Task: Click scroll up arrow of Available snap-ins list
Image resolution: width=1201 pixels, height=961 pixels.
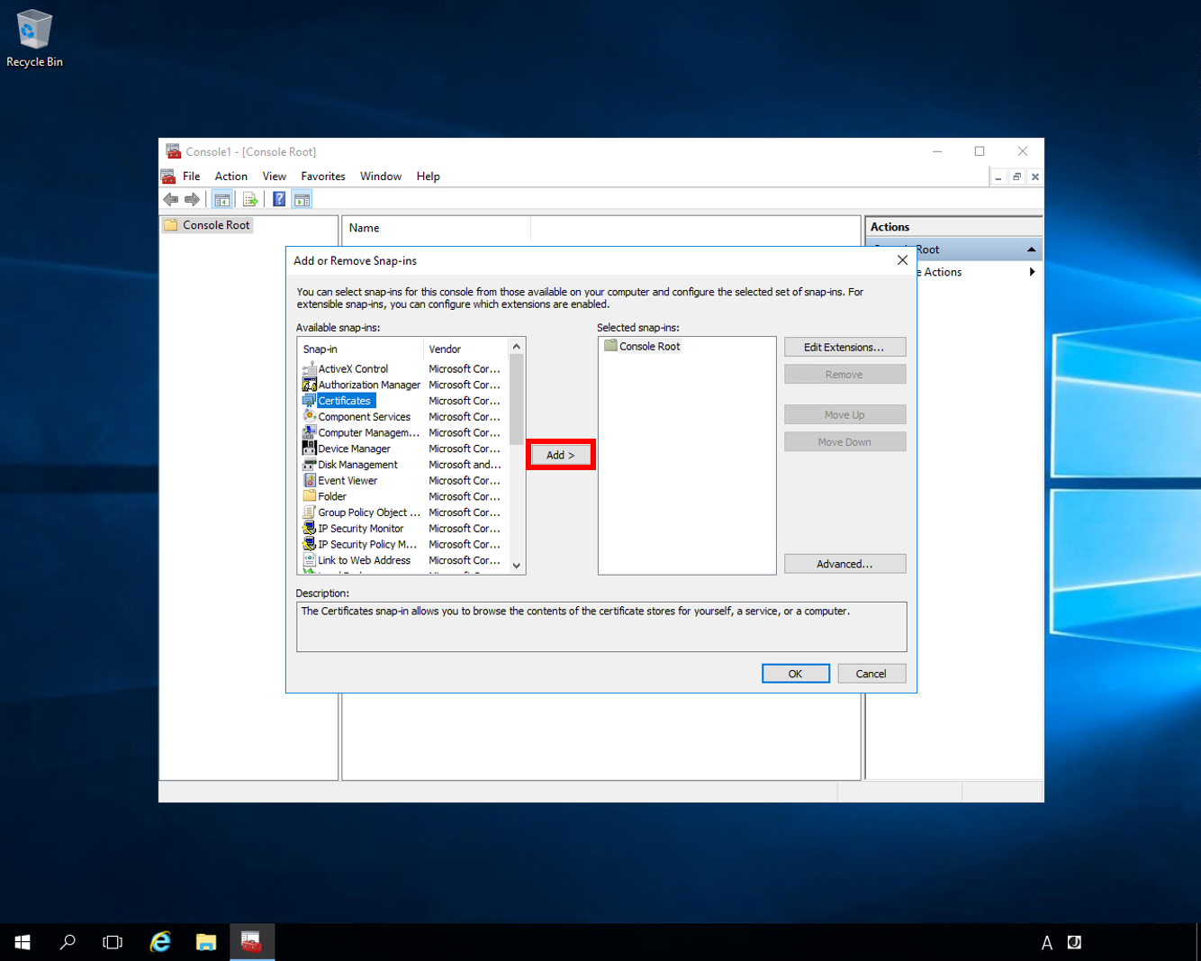Action: [517, 347]
